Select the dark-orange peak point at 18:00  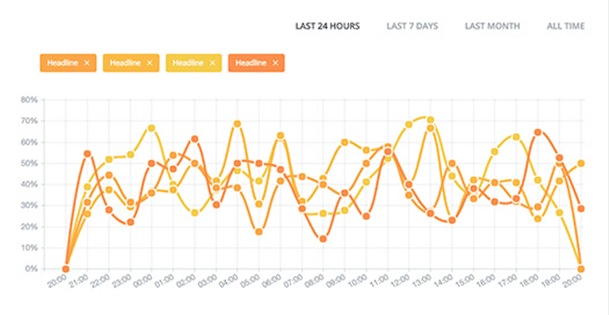538,133
